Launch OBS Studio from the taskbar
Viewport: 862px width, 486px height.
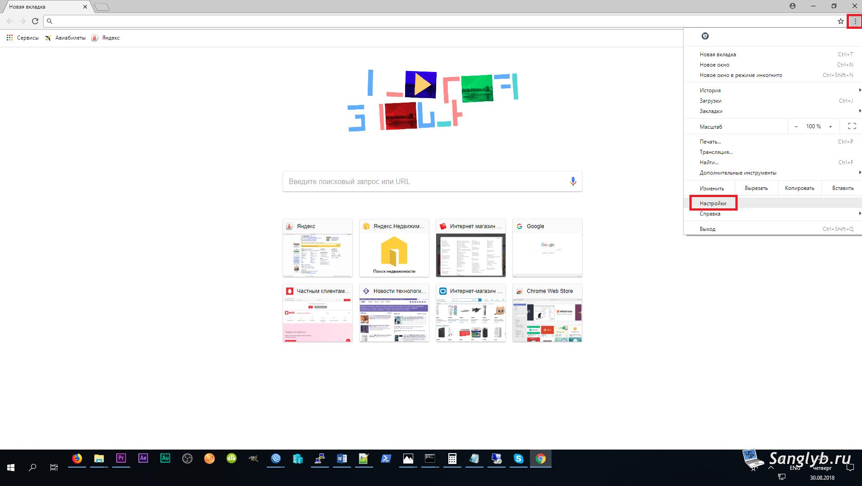click(x=187, y=459)
